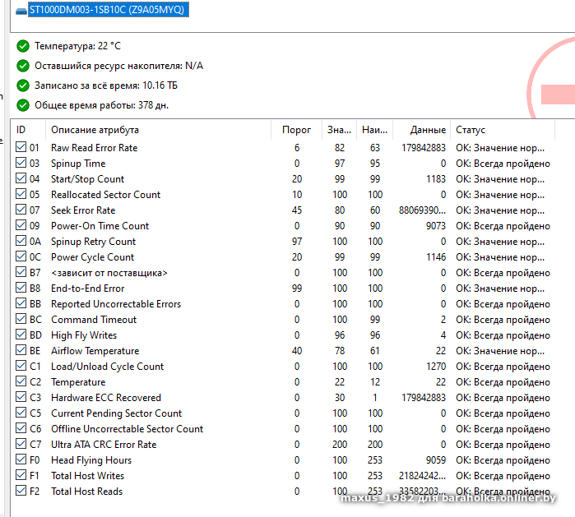
Task: Click threshold value 45 in Seek Error Rate row
Action: click(x=297, y=210)
